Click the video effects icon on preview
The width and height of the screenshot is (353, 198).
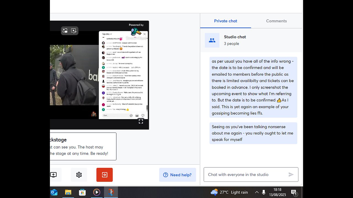[x=74, y=31]
